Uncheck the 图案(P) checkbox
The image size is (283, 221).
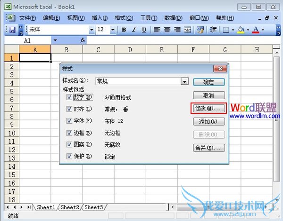pos(69,144)
